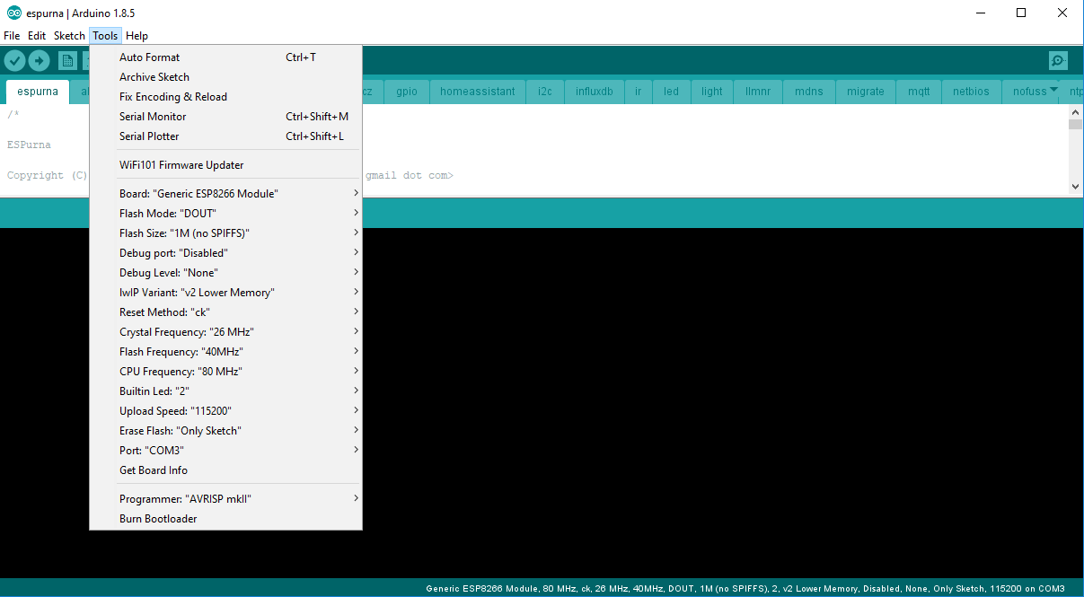Image resolution: width=1084 pixels, height=597 pixels.
Task: Switch to the gpio tab
Action: coord(407,92)
